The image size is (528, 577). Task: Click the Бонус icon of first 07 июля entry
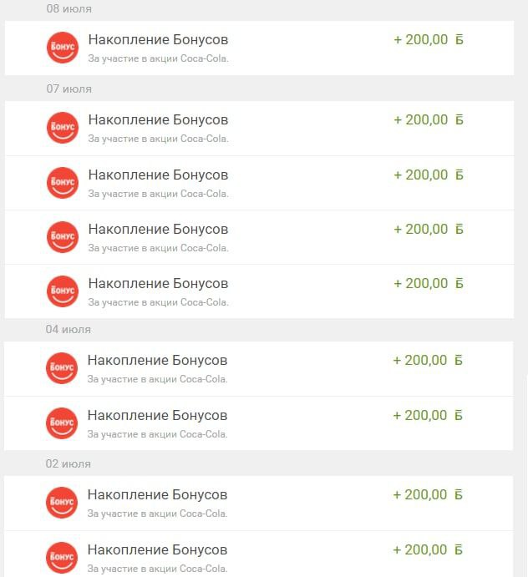click(62, 127)
